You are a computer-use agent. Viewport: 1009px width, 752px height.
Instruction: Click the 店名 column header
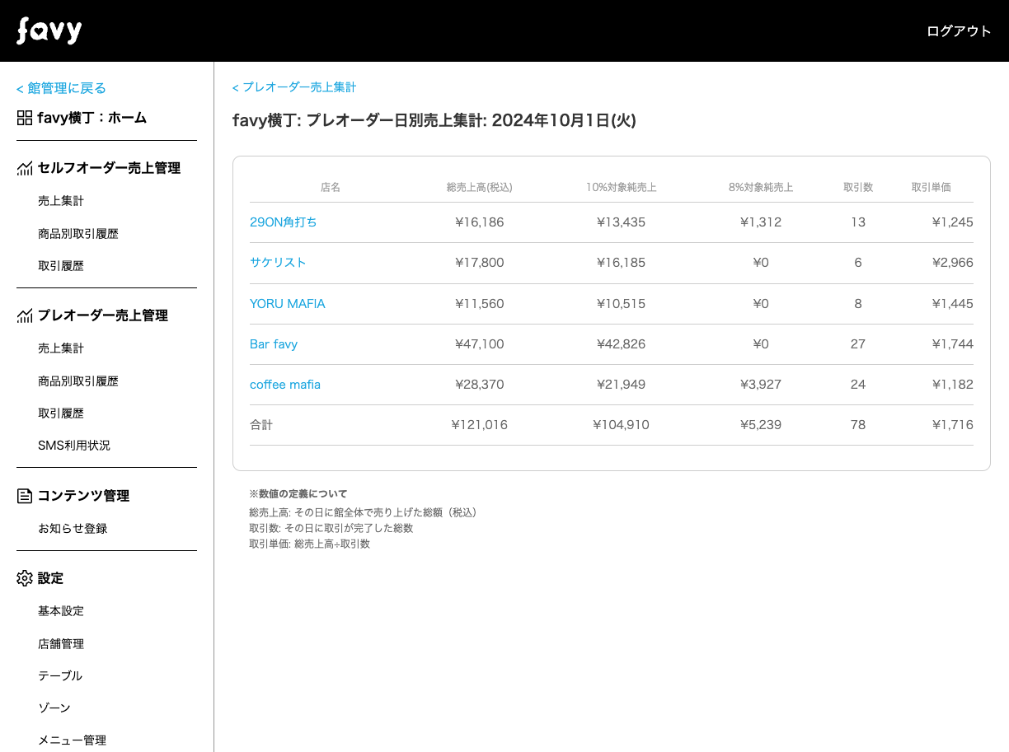tap(331, 188)
